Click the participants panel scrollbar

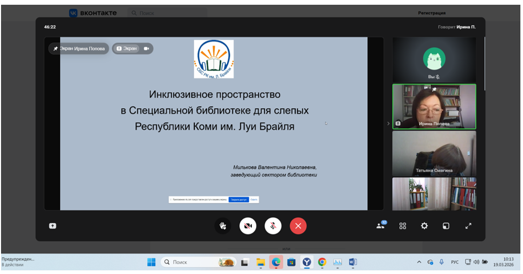[484, 64]
